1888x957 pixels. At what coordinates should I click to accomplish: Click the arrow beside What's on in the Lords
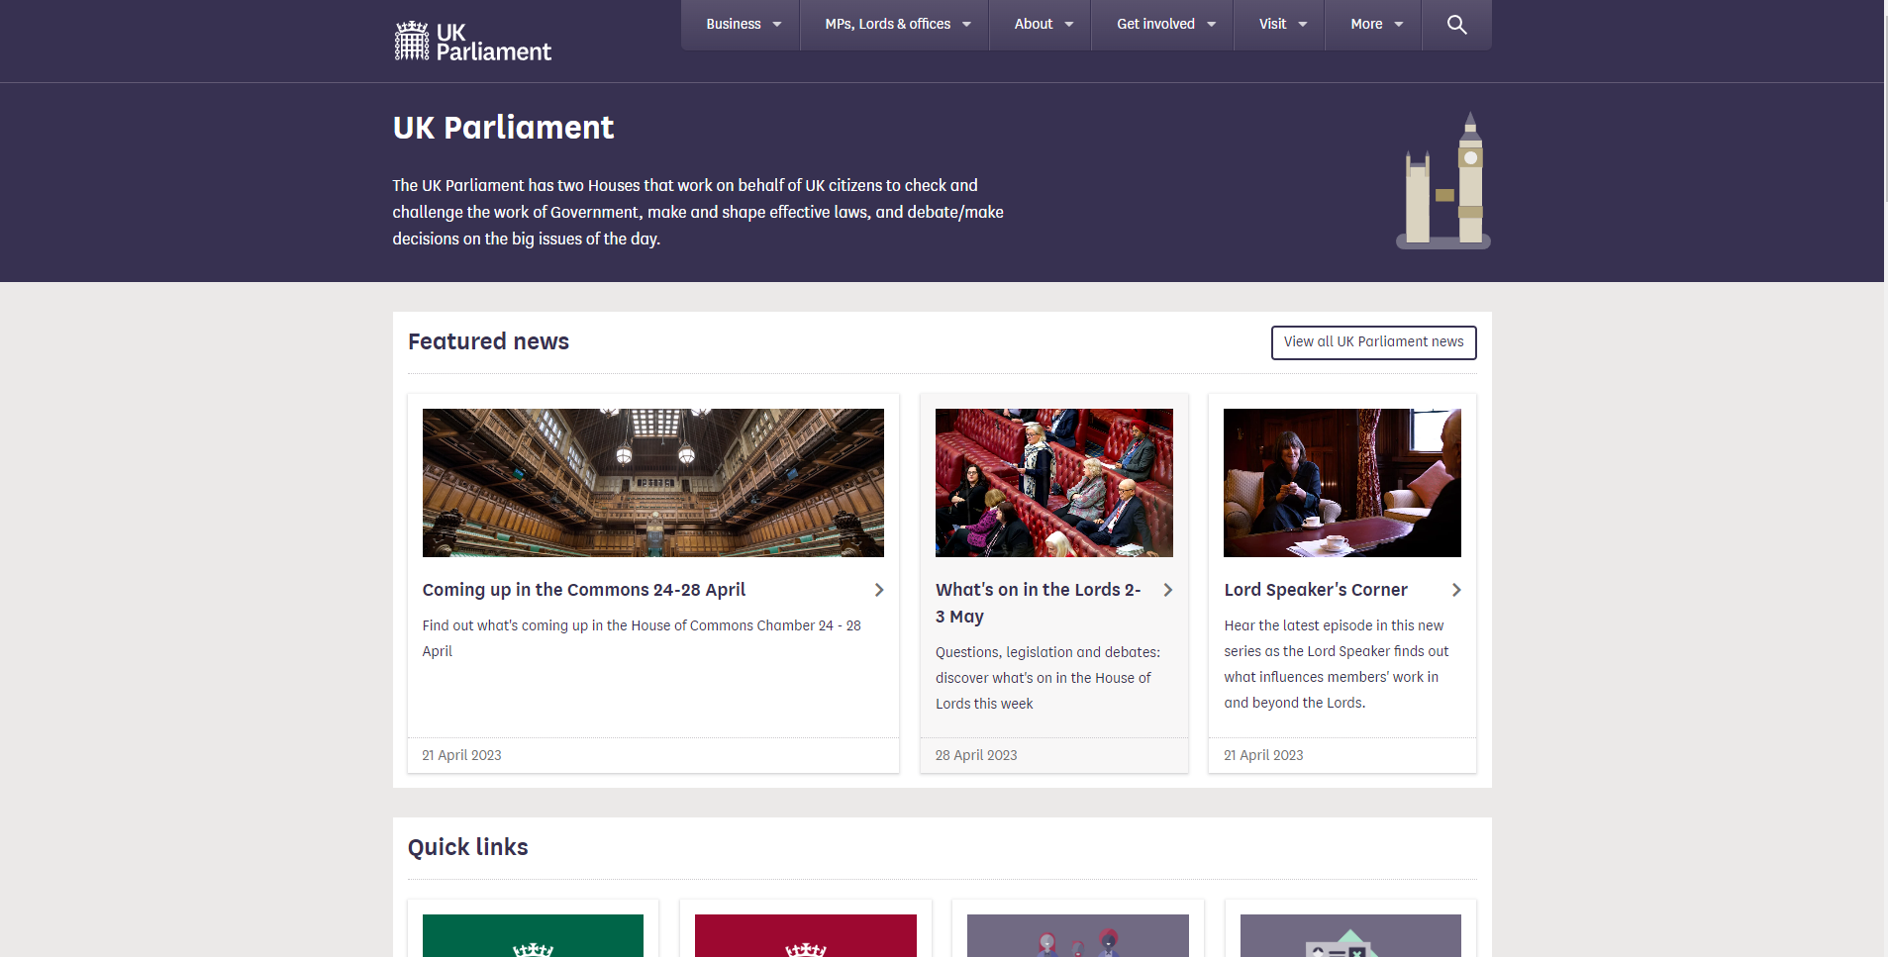1168,590
